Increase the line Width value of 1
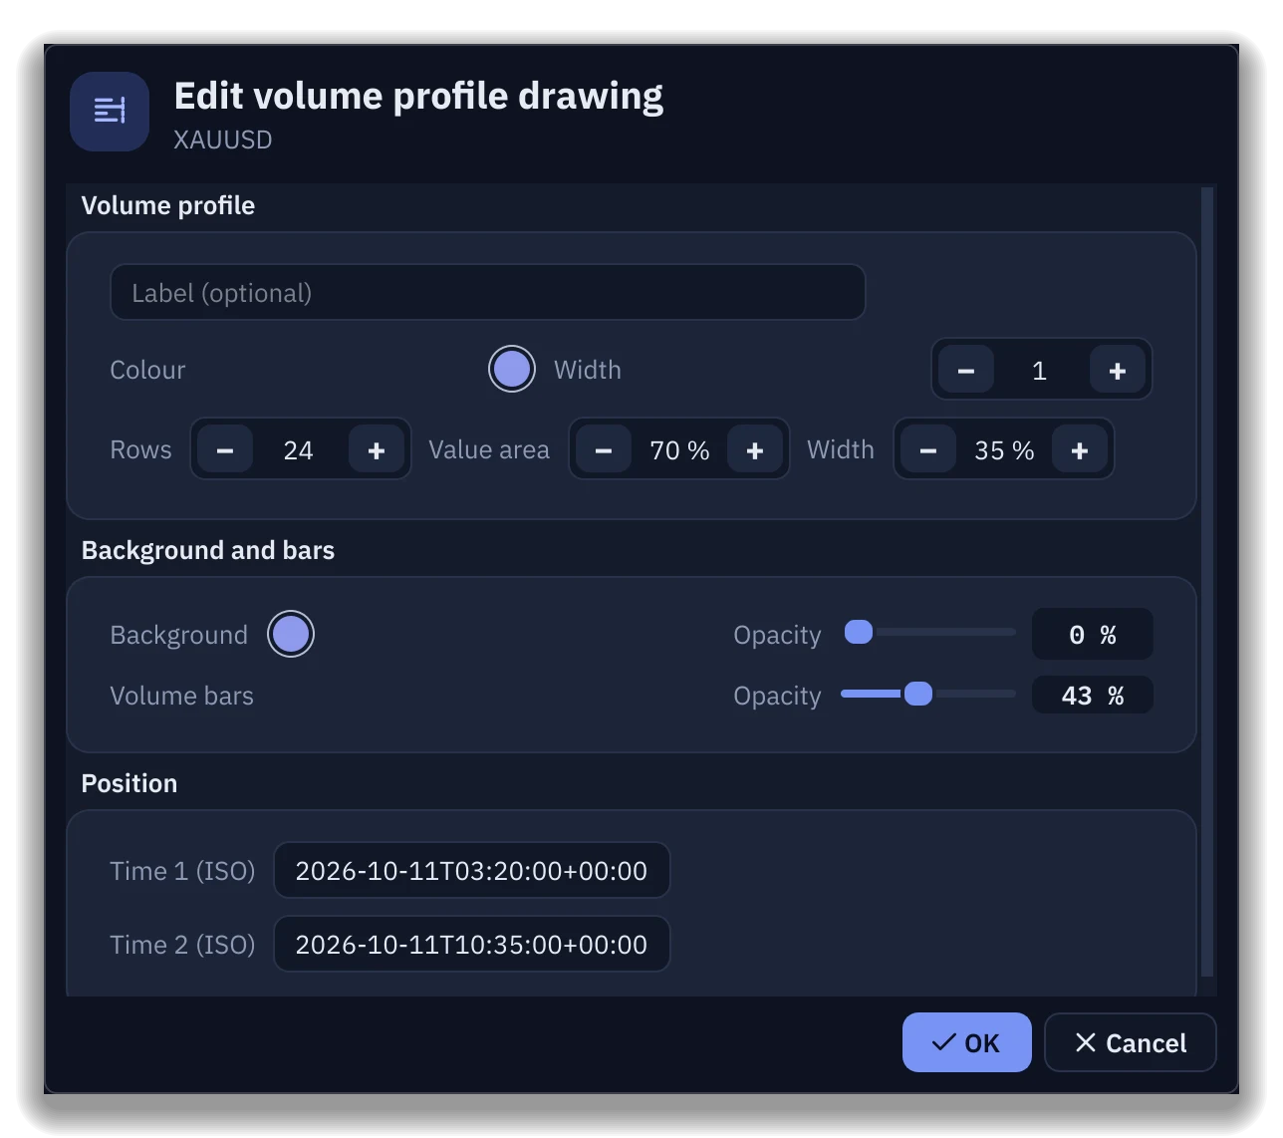This screenshot has width=1283, height=1138. tap(1118, 371)
